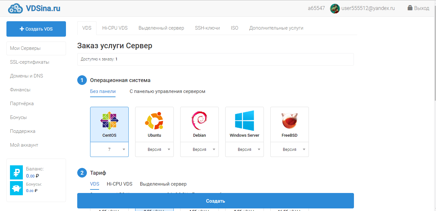This screenshot has height=211, width=436.
Task: Choose the Ubuntu logo tile
Action: click(154, 120)
